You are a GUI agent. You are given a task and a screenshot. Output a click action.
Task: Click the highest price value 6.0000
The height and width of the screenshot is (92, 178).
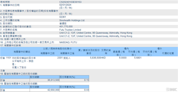[x=123, y=58]
